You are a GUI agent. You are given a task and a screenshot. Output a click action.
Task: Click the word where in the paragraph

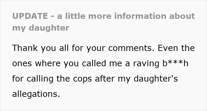click(x=48, y=63)
